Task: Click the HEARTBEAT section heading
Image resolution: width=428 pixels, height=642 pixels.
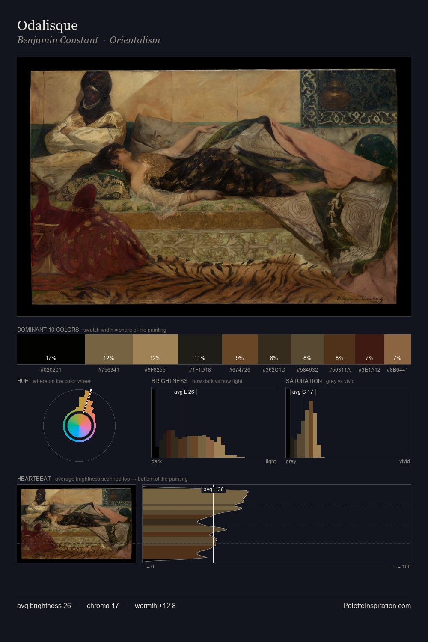Action: 34,479
